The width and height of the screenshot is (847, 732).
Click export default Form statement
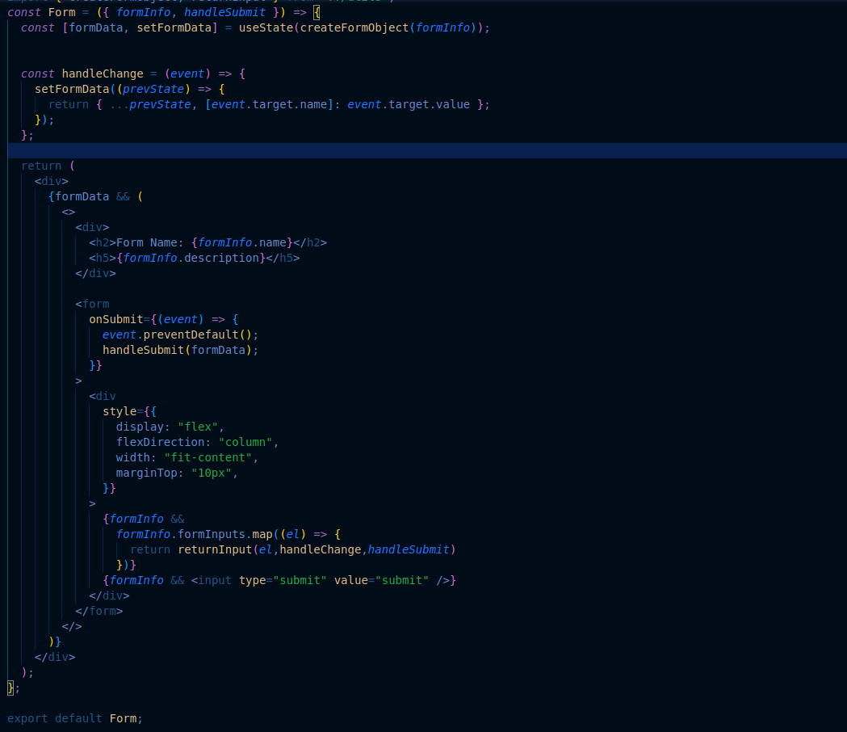74,718
